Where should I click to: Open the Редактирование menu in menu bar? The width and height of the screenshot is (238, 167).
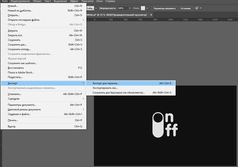coord(20,1)
